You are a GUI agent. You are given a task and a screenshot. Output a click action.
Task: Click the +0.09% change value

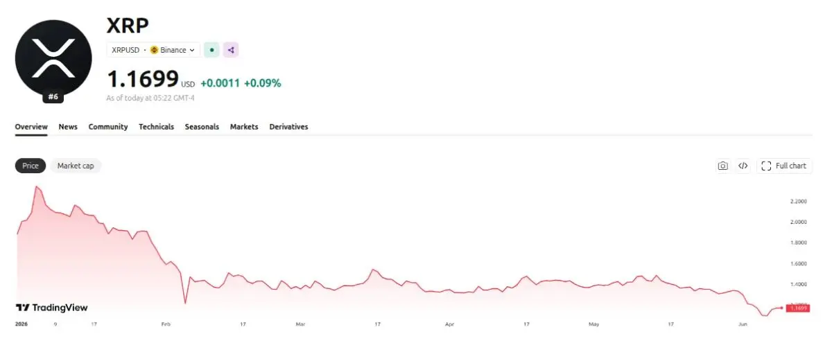pos(262,83)
